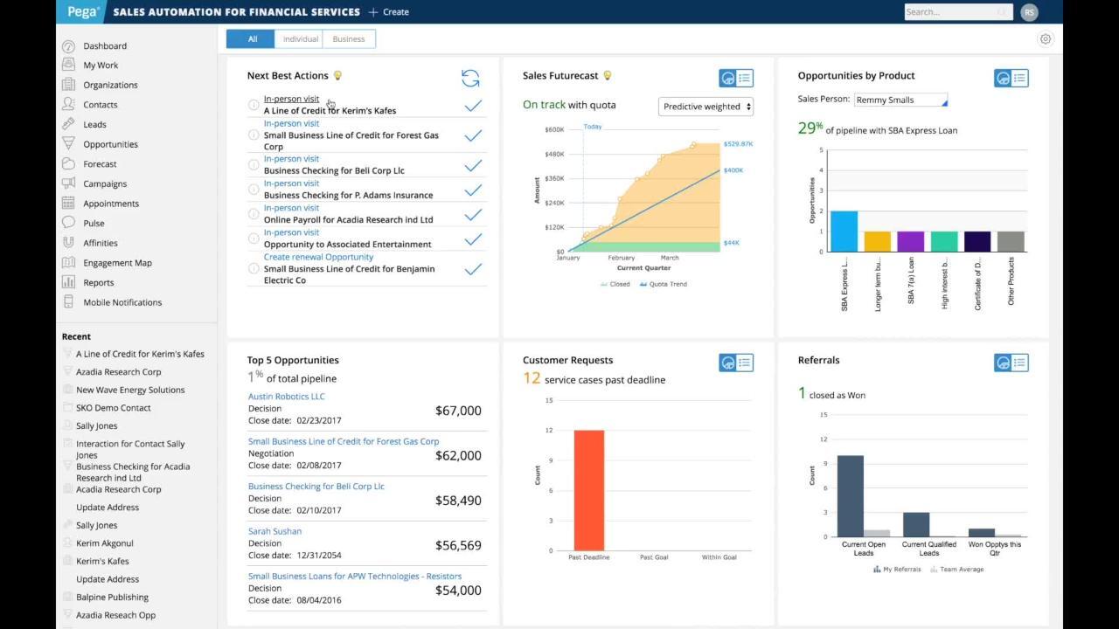Open the Predictive weighted dropdown
This screenshot has width=1119, height=629.
[x=706, y=107]
